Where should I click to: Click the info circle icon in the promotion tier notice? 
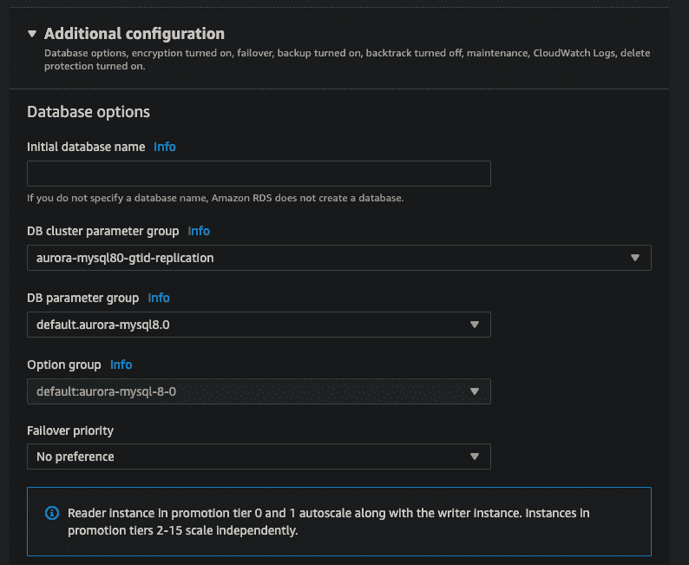coord(52,513)
